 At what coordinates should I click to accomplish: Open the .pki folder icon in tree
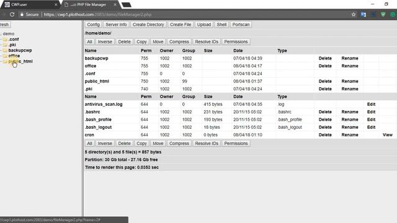click(5, 45)
